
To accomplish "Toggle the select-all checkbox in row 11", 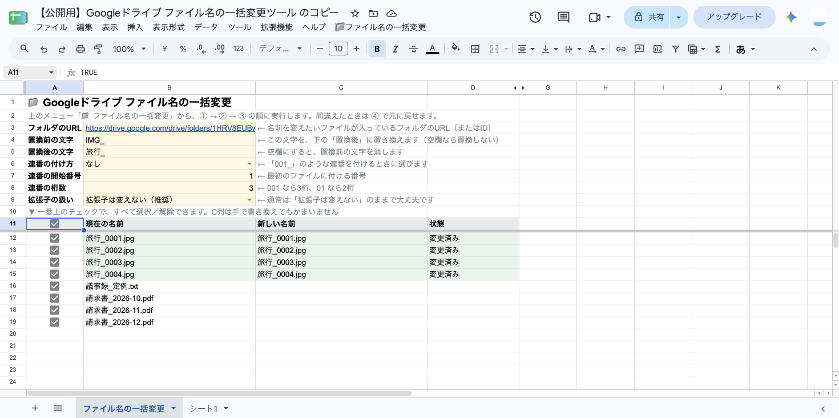I will (55, 224).
